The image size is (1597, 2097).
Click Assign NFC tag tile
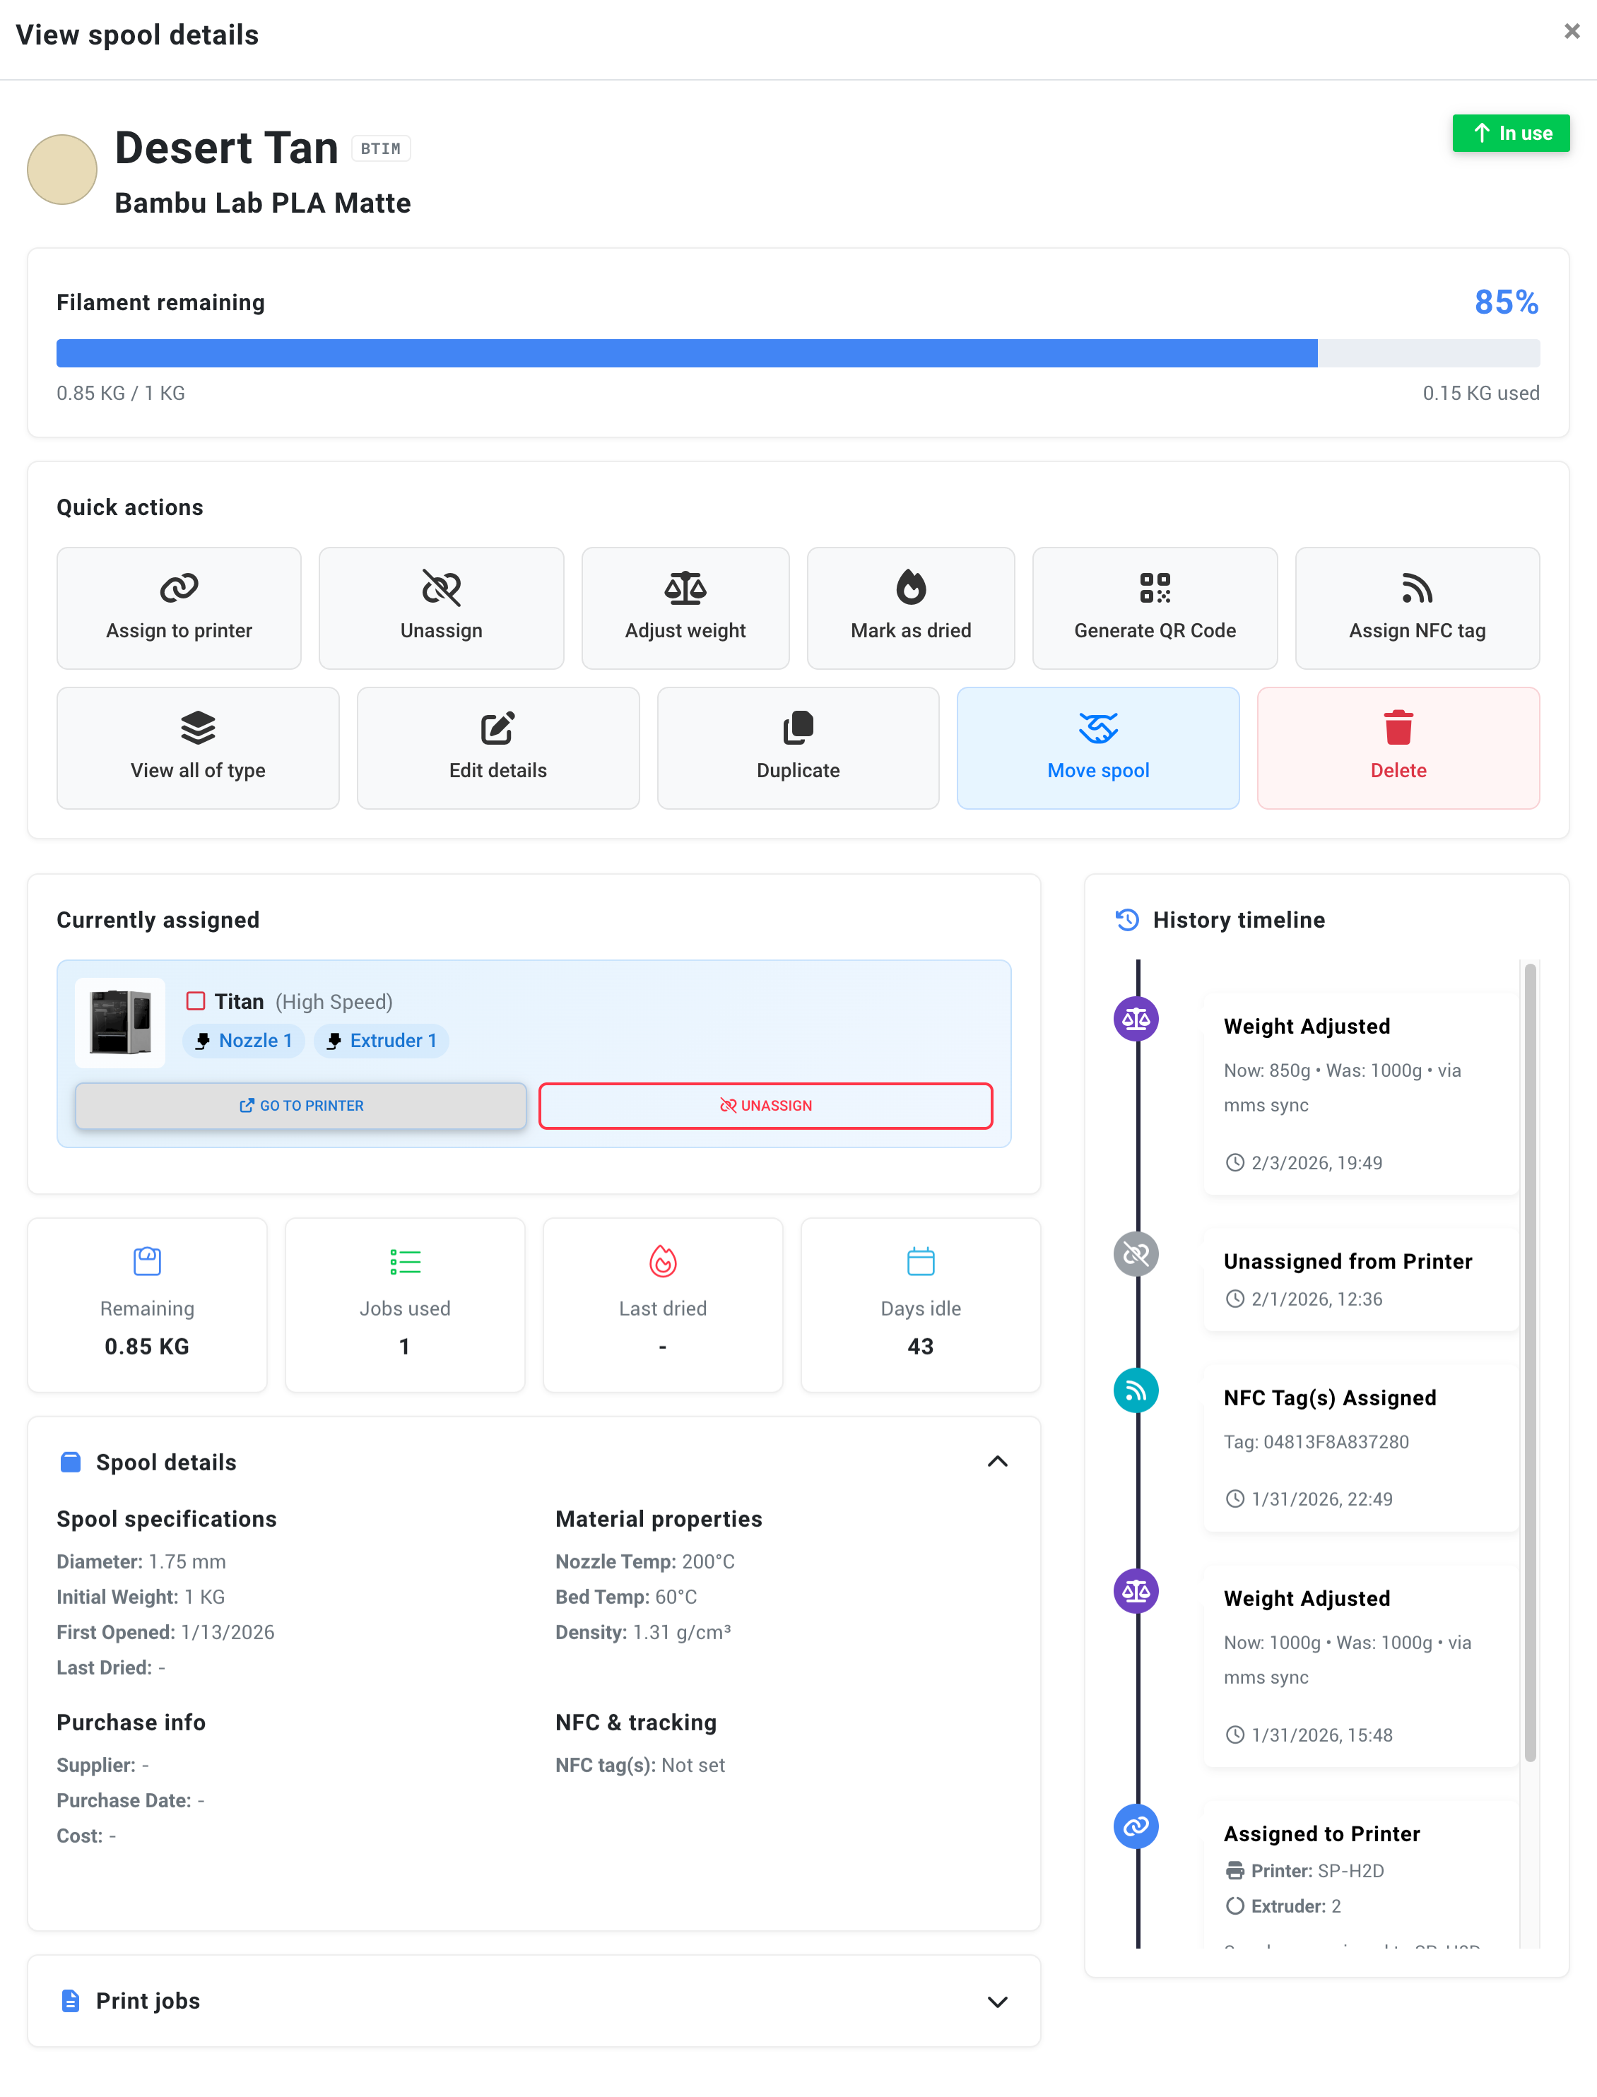coord(1418,608)
